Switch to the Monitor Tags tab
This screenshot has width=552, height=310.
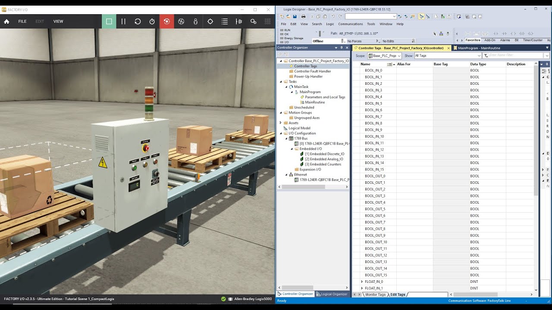tap(375, 294)
